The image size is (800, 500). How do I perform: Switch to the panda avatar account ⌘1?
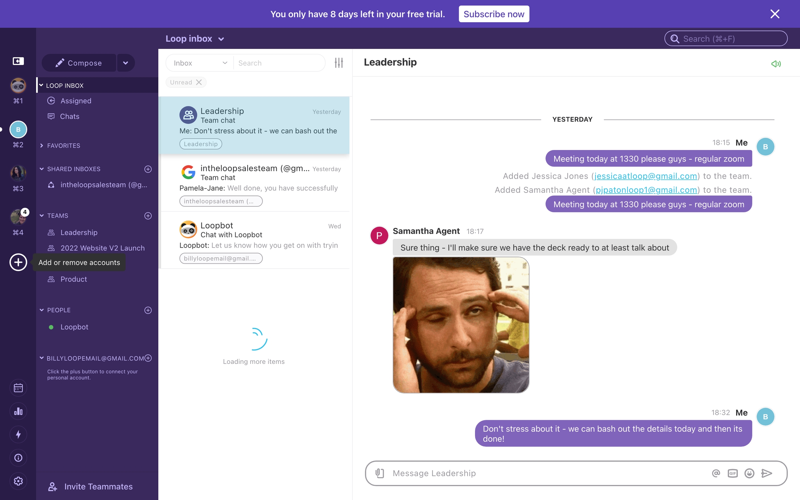click(18, 85)
